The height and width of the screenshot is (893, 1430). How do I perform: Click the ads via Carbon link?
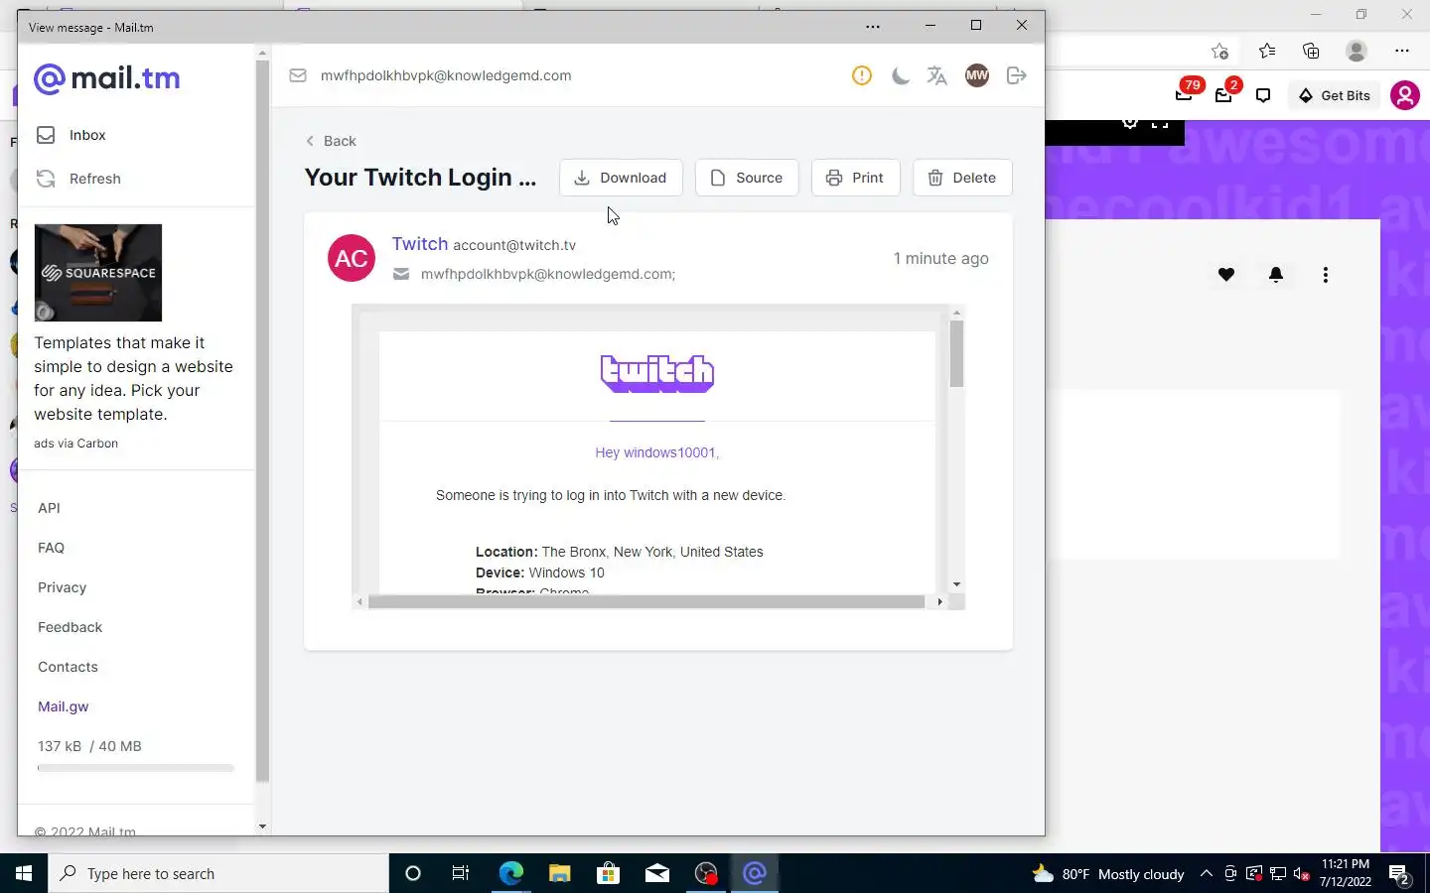click(75, 444)
